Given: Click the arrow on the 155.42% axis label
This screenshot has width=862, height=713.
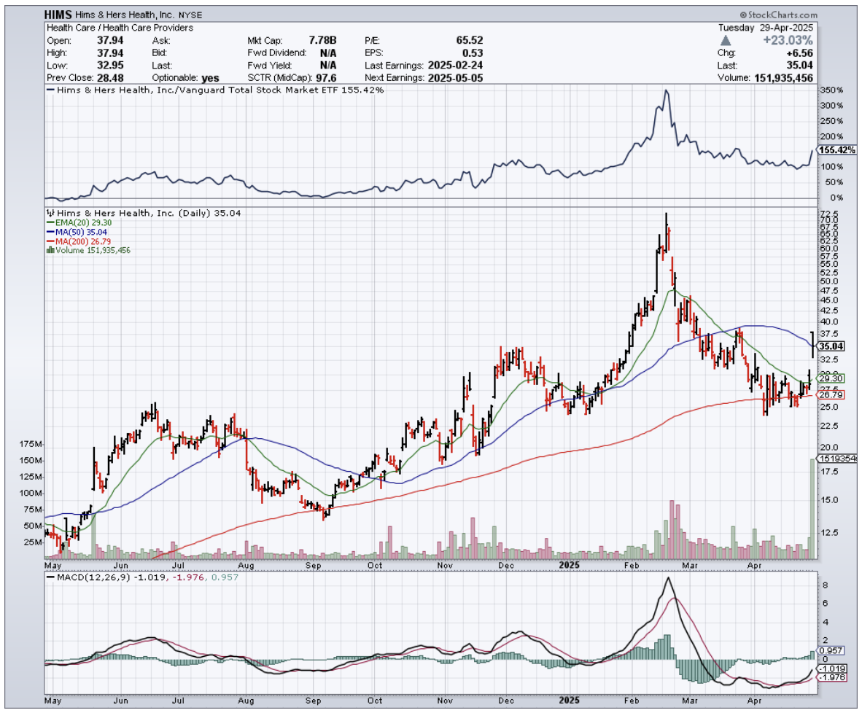Looking at the screenshot, I should pos(817,149).
